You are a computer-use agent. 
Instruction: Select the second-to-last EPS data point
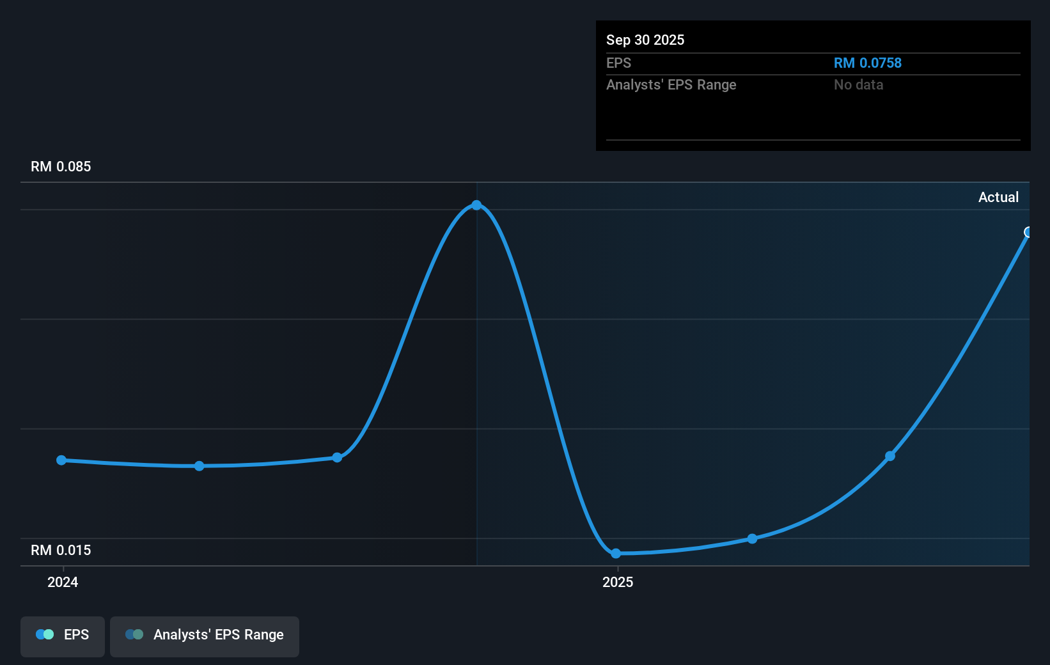point(890,456)
